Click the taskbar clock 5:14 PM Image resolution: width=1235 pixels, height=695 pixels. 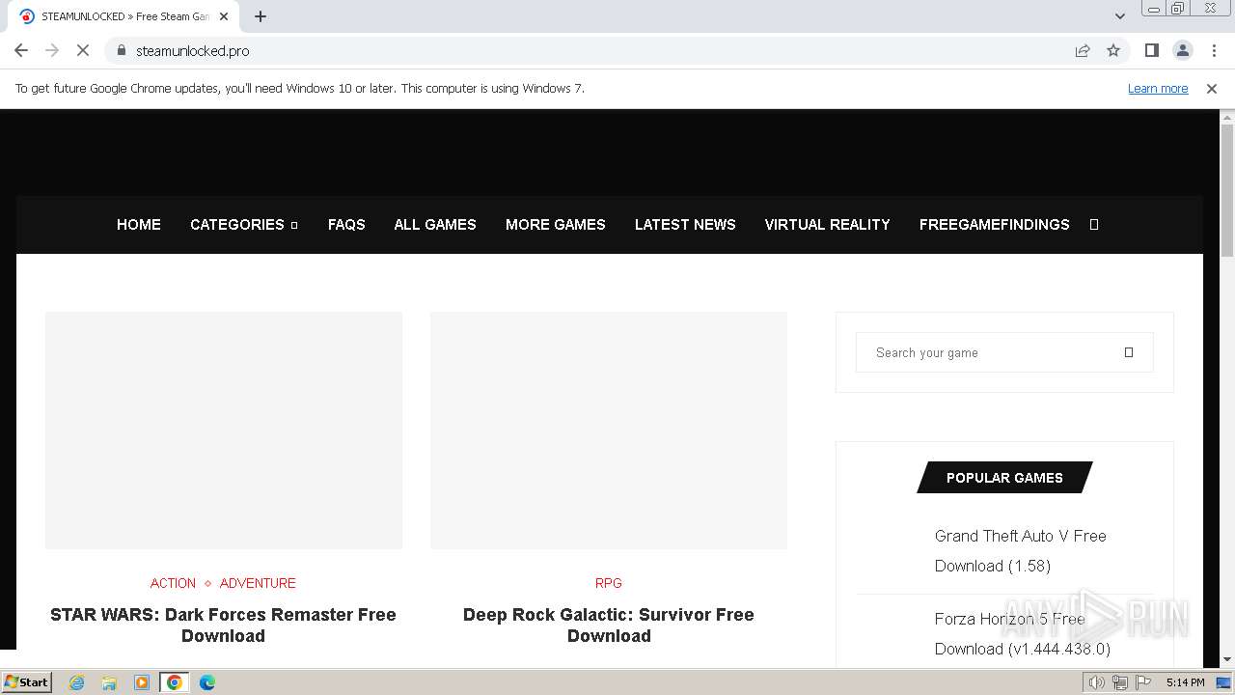(1185, 682)
